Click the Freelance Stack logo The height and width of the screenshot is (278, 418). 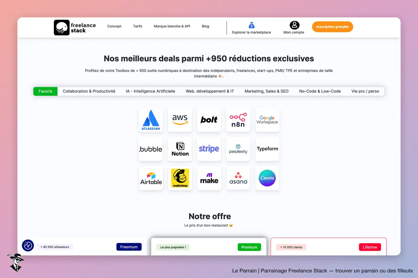(75, 27)
